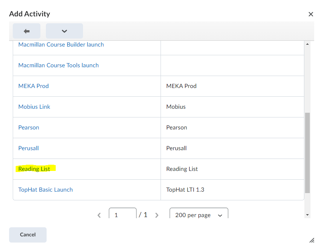
Task: Close the Add Activity dialog
Action: [311, 14]
